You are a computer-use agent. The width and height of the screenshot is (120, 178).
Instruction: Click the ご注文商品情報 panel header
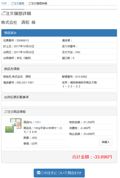[x=59, y=112]
